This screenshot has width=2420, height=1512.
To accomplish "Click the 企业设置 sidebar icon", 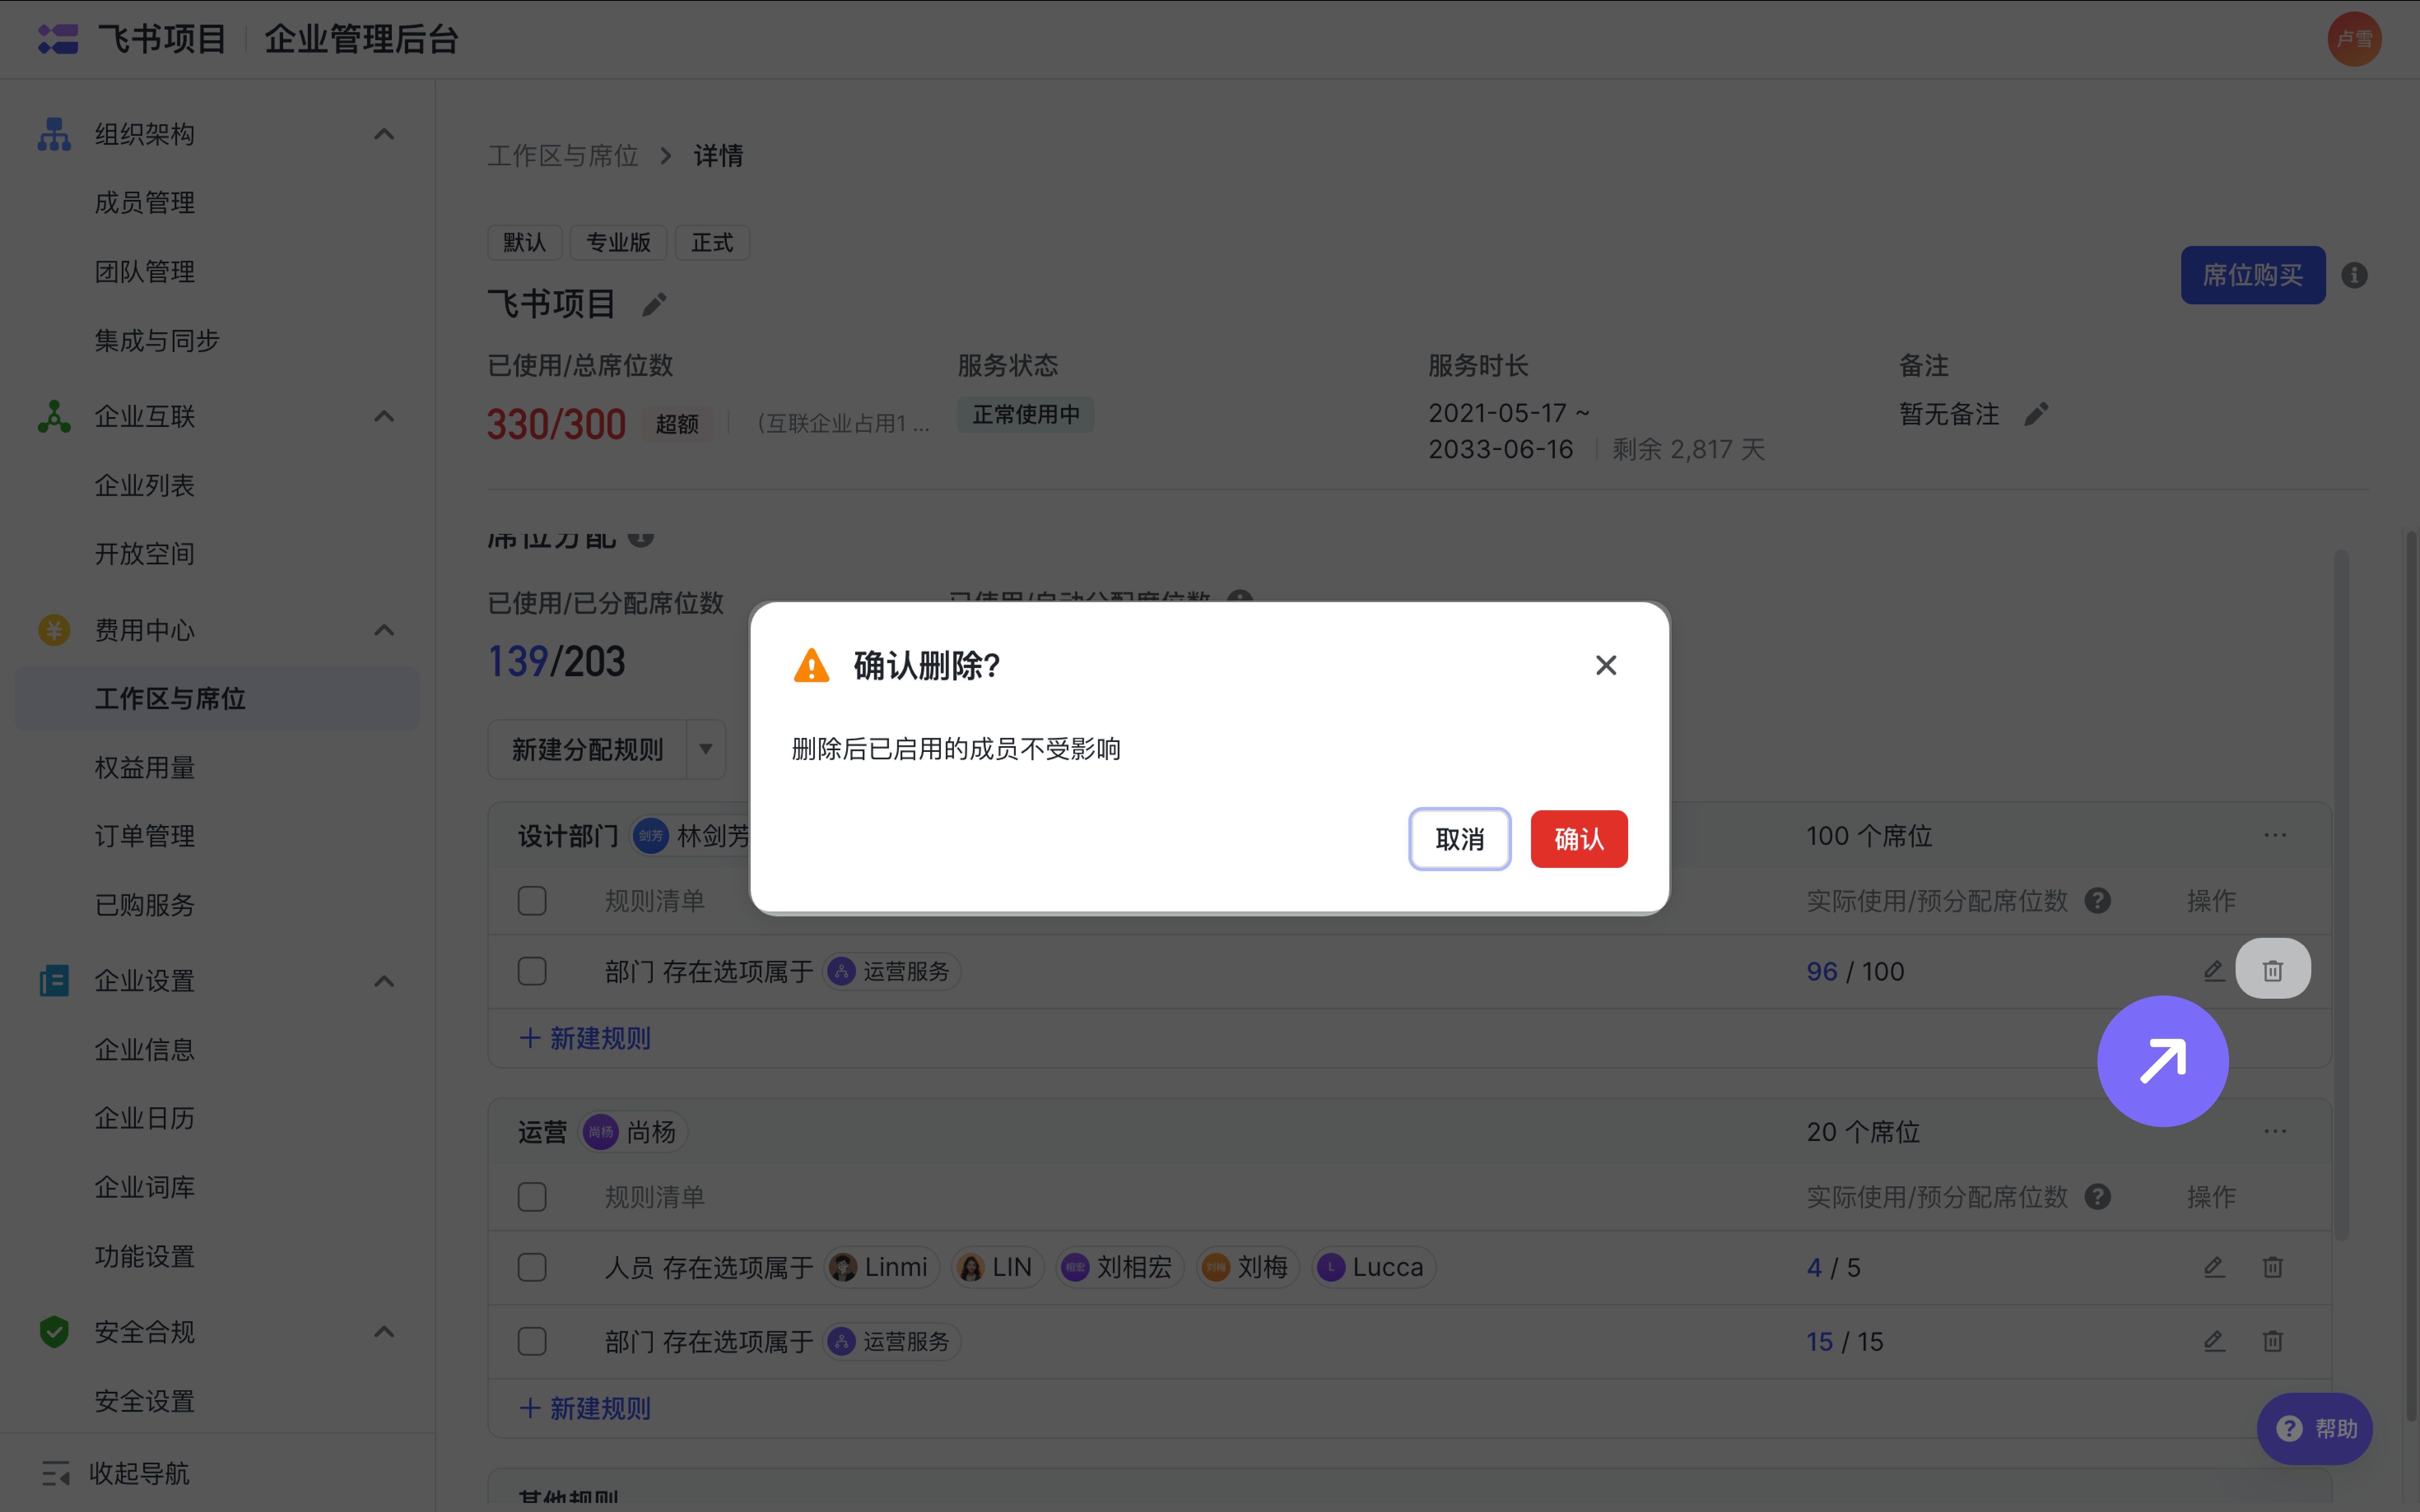I will point(54,981).
